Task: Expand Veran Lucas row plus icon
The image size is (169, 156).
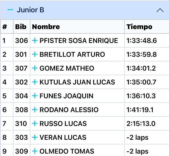Action: (35, 137)
